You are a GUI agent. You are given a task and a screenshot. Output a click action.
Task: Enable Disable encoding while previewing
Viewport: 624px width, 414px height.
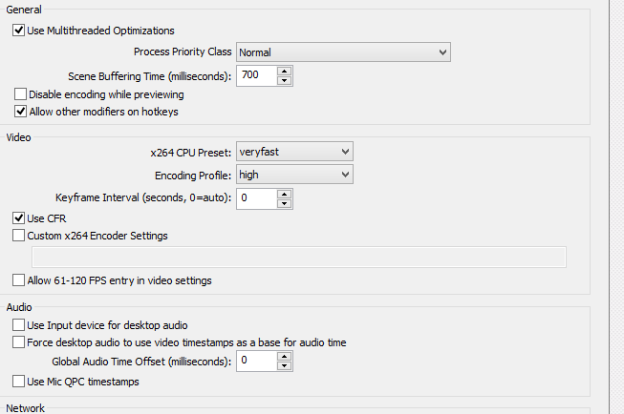coord(20,94)
